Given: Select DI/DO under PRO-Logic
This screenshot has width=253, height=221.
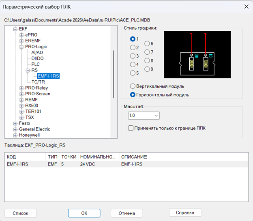Looking at the screenshot, I should (x=37, y=58).
